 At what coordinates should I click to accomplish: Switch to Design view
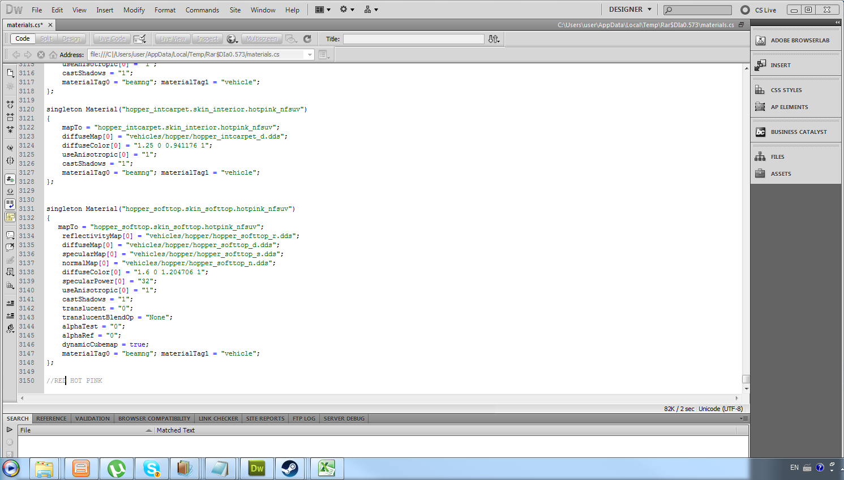71,39
